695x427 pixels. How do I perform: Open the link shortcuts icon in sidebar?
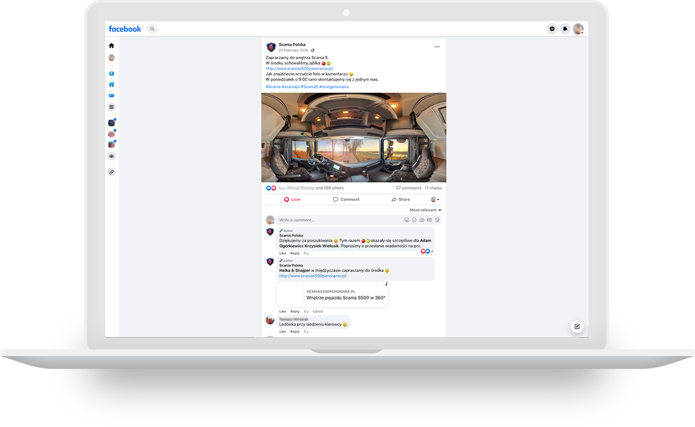tap(112, 172)
